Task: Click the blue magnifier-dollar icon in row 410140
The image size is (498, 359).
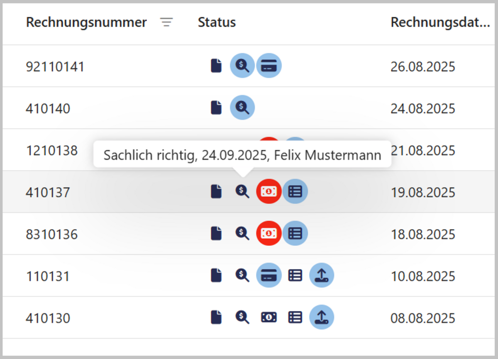Action: click(242, 108)
